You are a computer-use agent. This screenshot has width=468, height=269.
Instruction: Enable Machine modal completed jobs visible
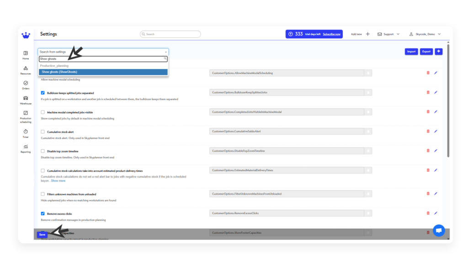coord(43,112)
